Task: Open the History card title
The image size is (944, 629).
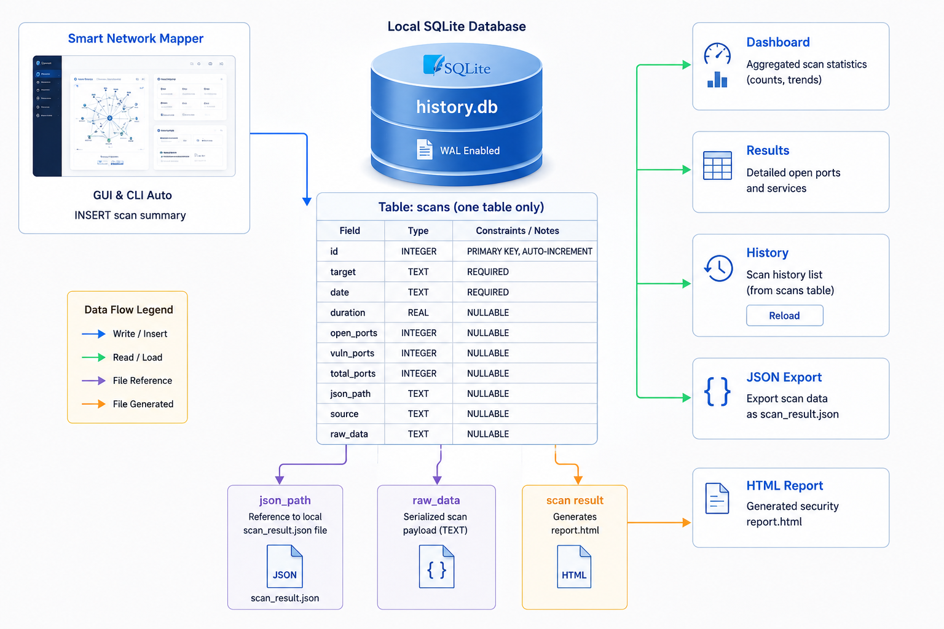Action: tap(768, 253)
